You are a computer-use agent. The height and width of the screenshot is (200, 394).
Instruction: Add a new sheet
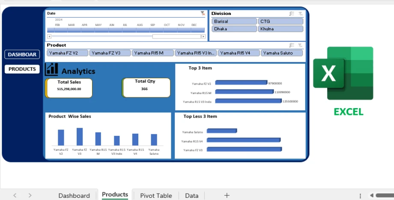click(x=227, y=195)
